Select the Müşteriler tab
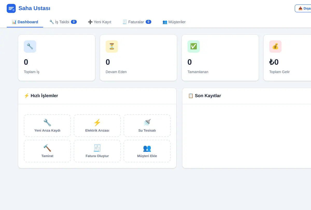 pyautogui.click(x=174, y=22)
